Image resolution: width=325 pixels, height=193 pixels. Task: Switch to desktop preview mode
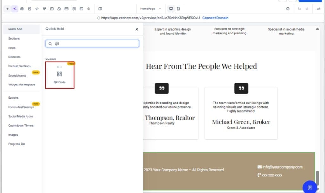[x=171, y=9]
